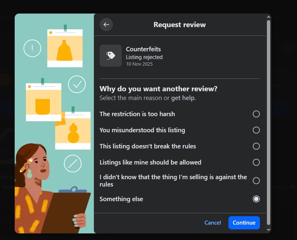Select "Listings like mine should be allowed"

click(x=256, y=162)
